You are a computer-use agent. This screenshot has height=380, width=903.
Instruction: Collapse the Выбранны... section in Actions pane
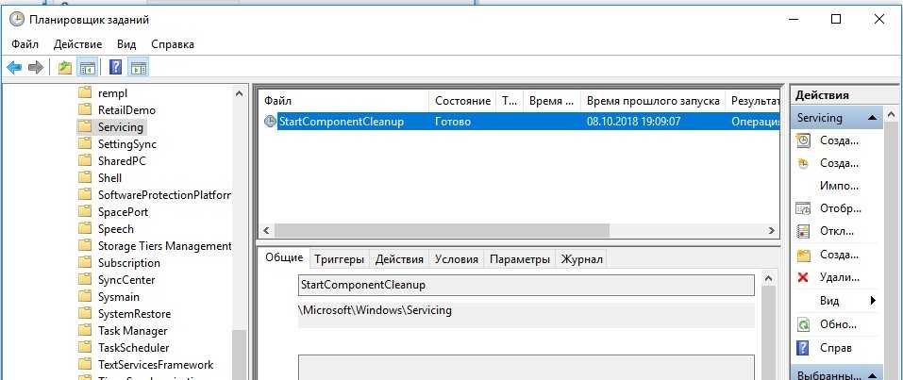(873, 375)
